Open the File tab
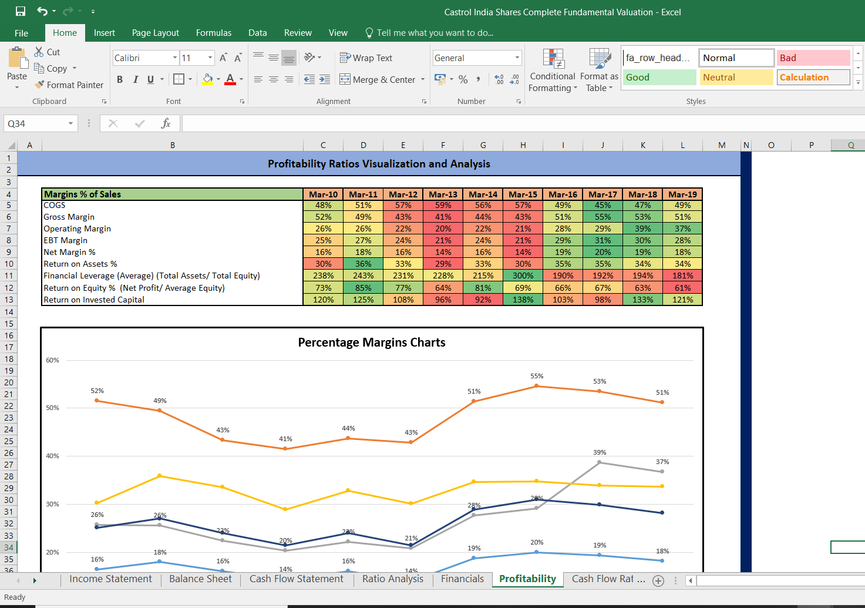Image resolution: width=865 pixels, height=608 pixels. click(21, 33)
